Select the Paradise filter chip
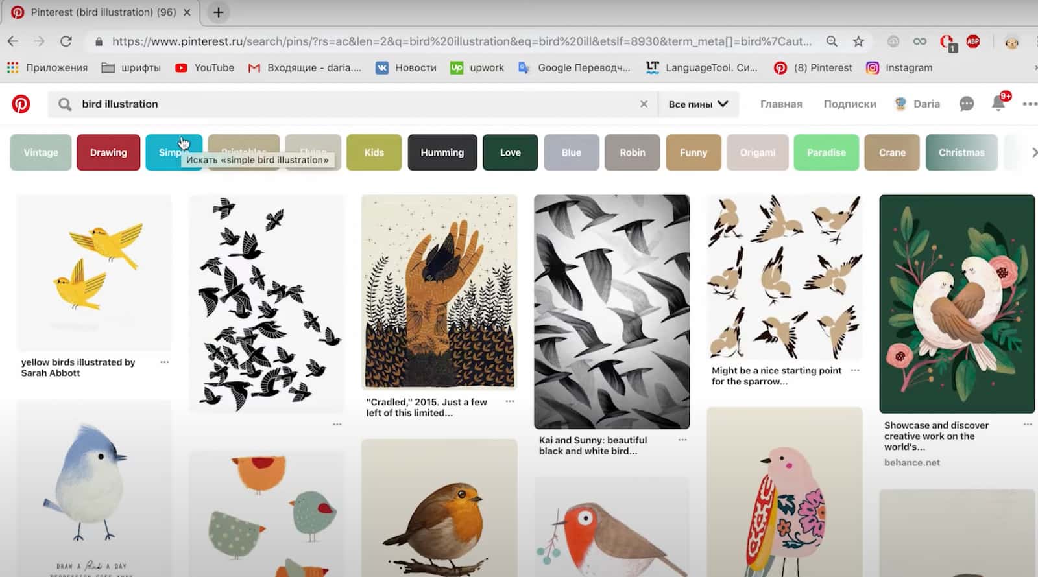 (x=827, y=152)
